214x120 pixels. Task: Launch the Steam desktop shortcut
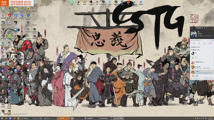[x=122, y=2]
